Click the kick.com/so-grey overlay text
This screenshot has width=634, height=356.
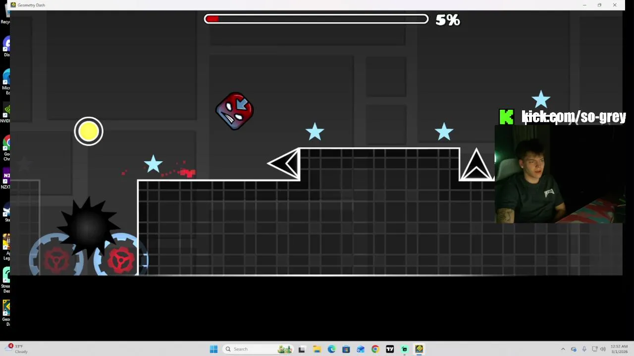coord(574,117)
